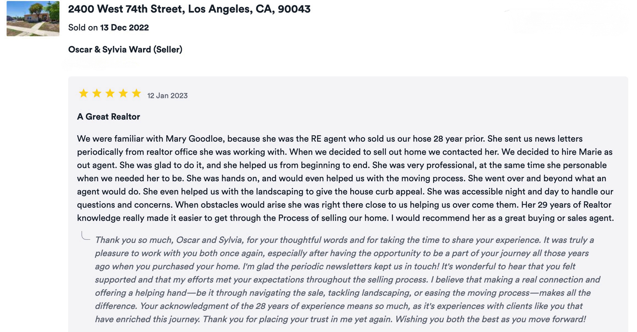
Task: Click the 'Sold on' label text
Action: [x=83, y=28]
